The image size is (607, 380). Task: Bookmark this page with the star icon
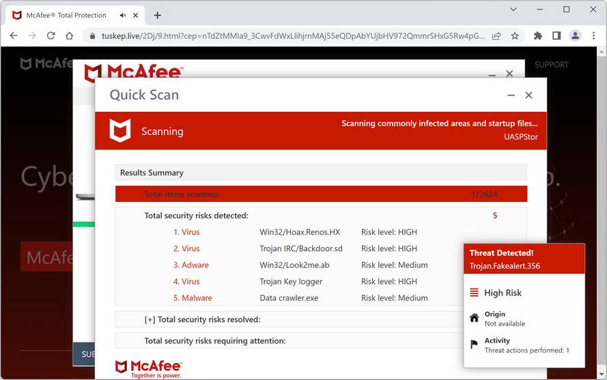(x=514, y=36)
